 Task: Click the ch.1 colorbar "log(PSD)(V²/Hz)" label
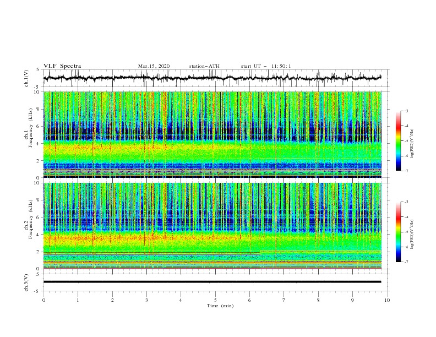click(412, 144)
